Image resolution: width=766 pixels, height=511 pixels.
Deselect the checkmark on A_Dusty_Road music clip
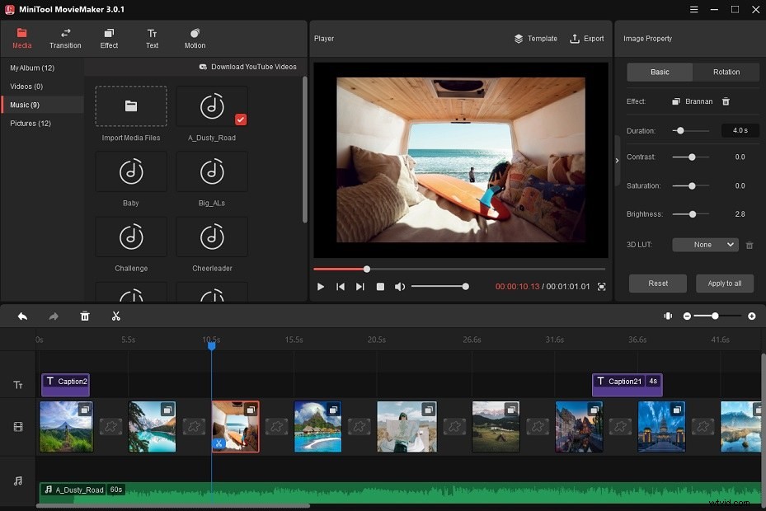[x=241, y=119]
